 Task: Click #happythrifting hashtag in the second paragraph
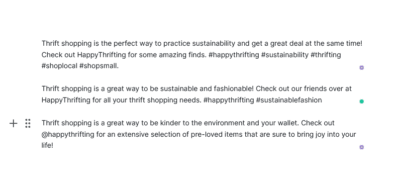coord(228,100)
